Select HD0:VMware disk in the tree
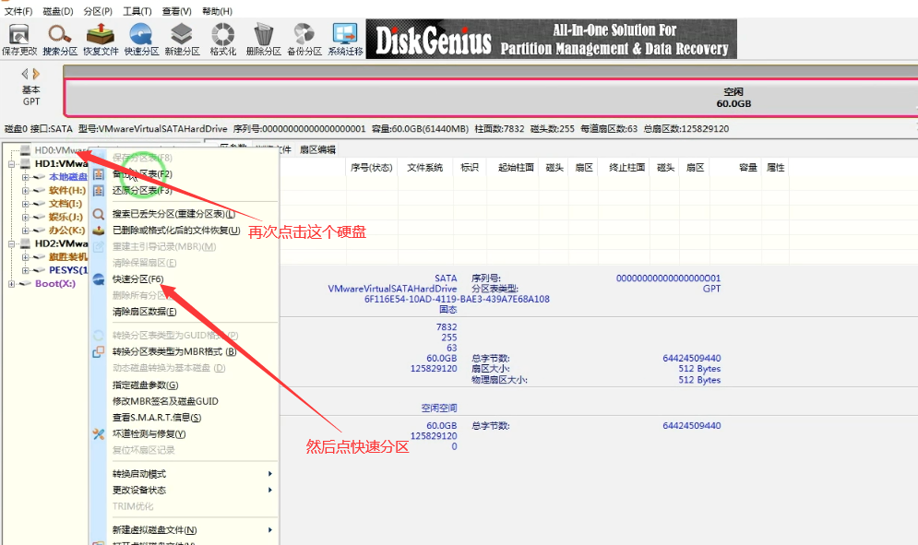 pos(61,150)
